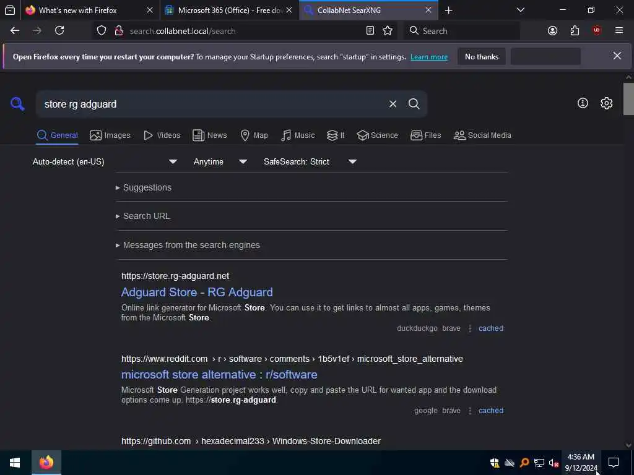This screenshot has width=634, height=475.
Task: Open the Firefox application menu
Action: pyautogui.click(x=619, y=31)
